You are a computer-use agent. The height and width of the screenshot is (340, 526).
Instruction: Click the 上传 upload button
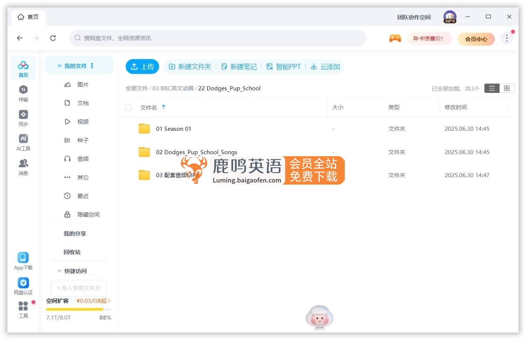tap(142, 66)
